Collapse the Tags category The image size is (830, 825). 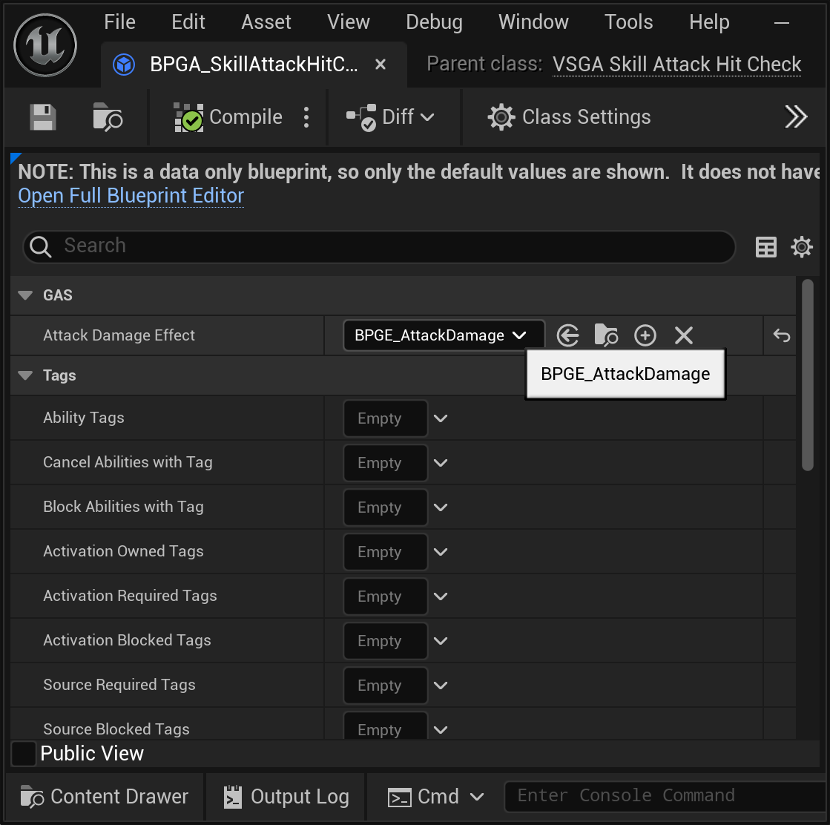(x=25, y=375)
